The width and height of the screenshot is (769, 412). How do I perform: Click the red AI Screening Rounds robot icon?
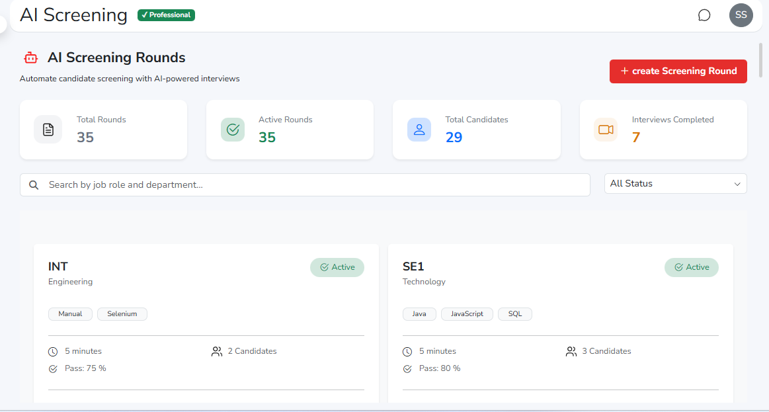pos(30,58)
